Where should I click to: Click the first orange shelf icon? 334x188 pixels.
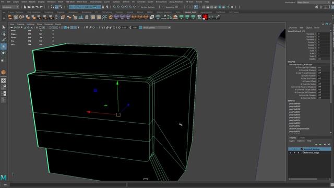pyautogui.click(x=10, y=17)
